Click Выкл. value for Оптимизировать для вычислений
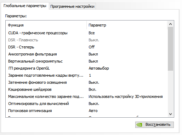Viewport: 182px width, 135px height. coord(94,104)
